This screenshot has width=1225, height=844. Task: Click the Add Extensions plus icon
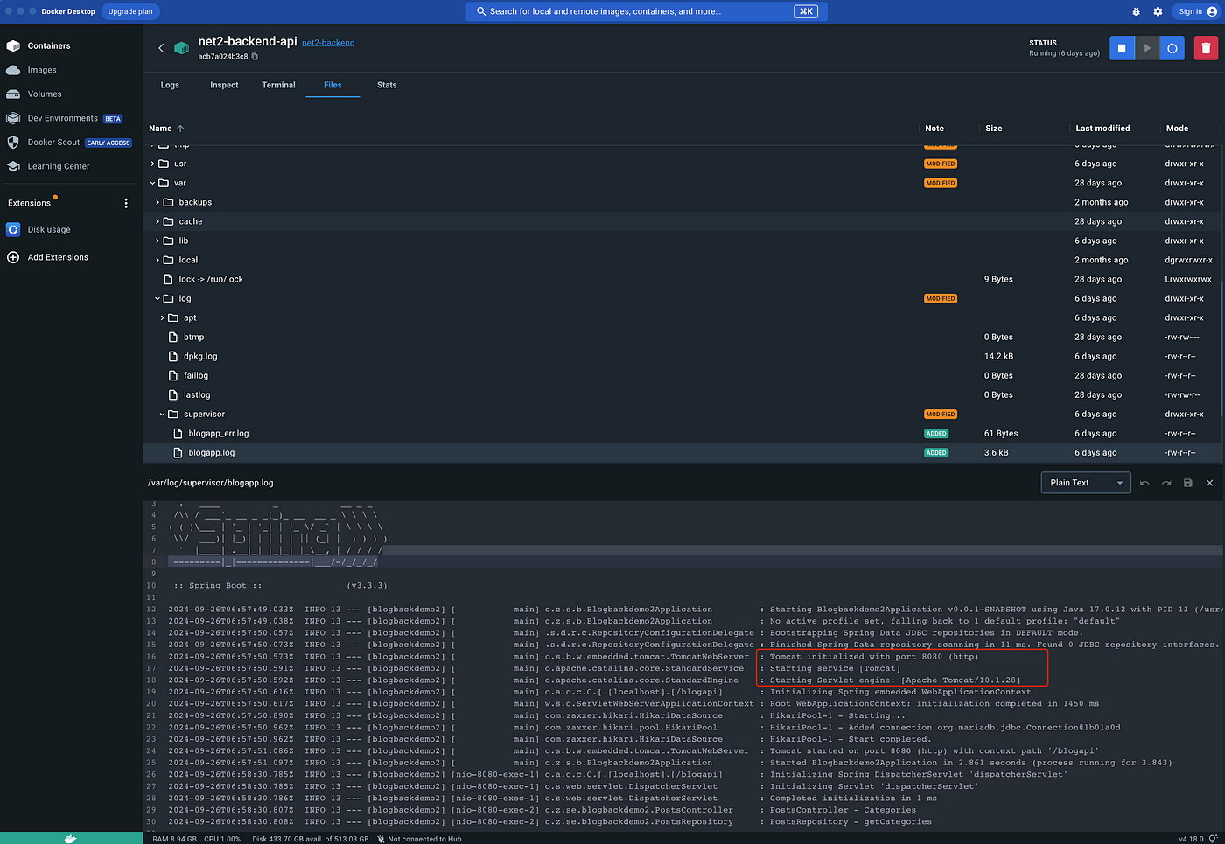[x=13, y=257]
